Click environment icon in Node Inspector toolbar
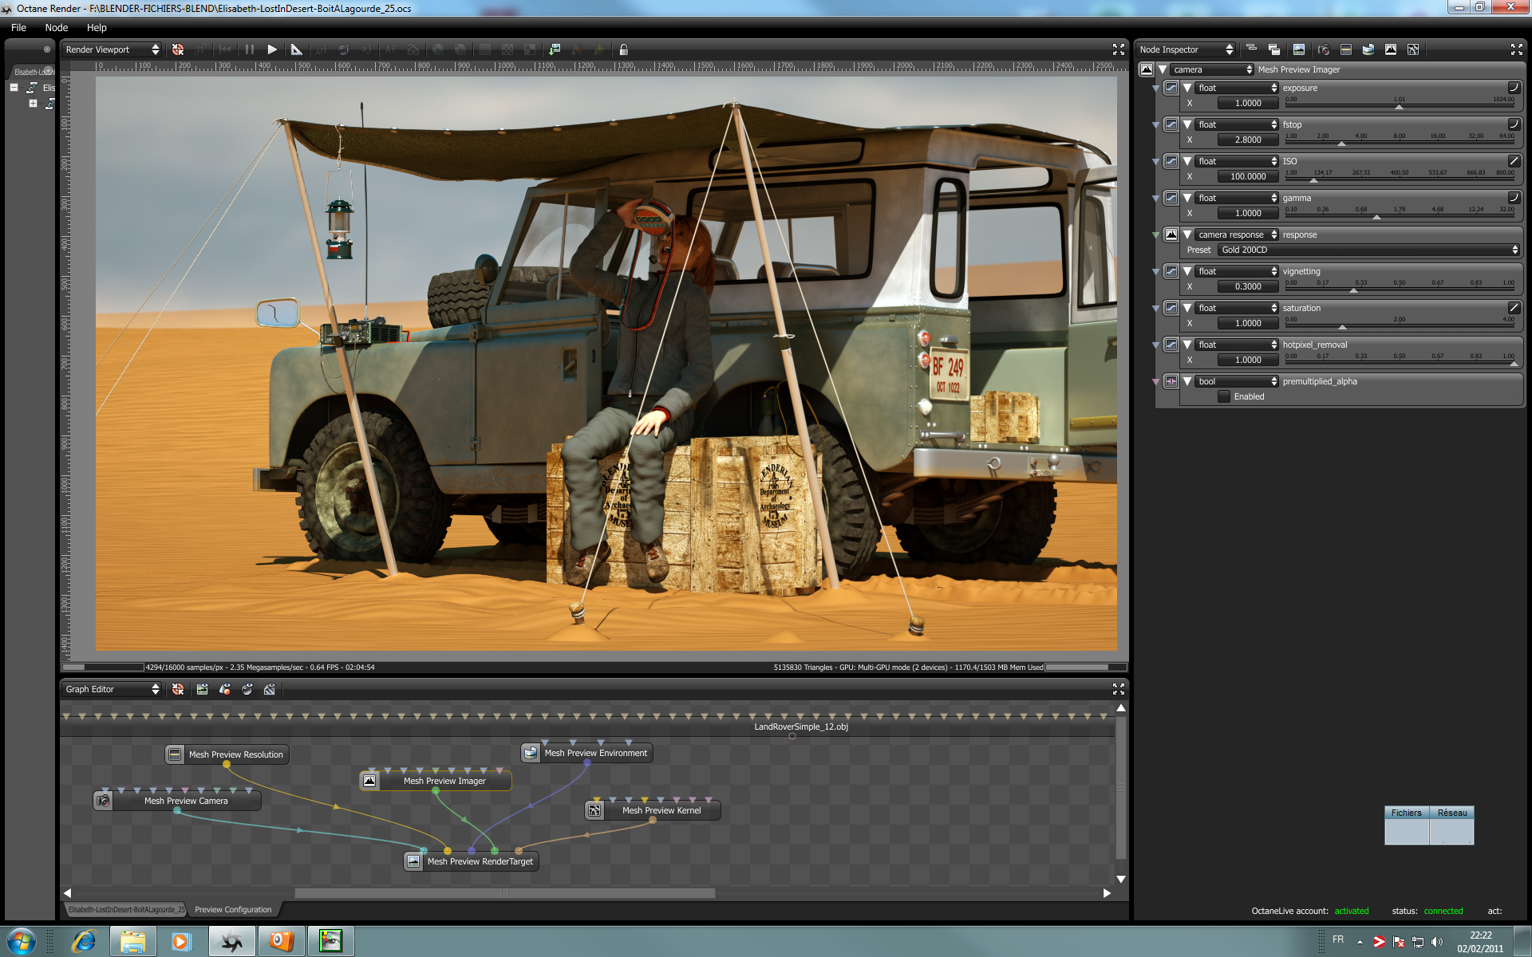This screenshot has height=957, width=1532. point(1368,49)
